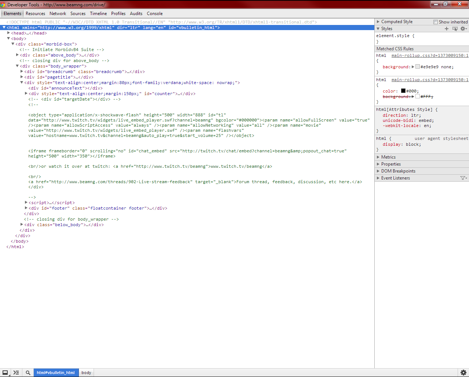The height and width of the screenshot is (377, 469).
Task: Expand the above_body div node
Action: pos(17,55)
